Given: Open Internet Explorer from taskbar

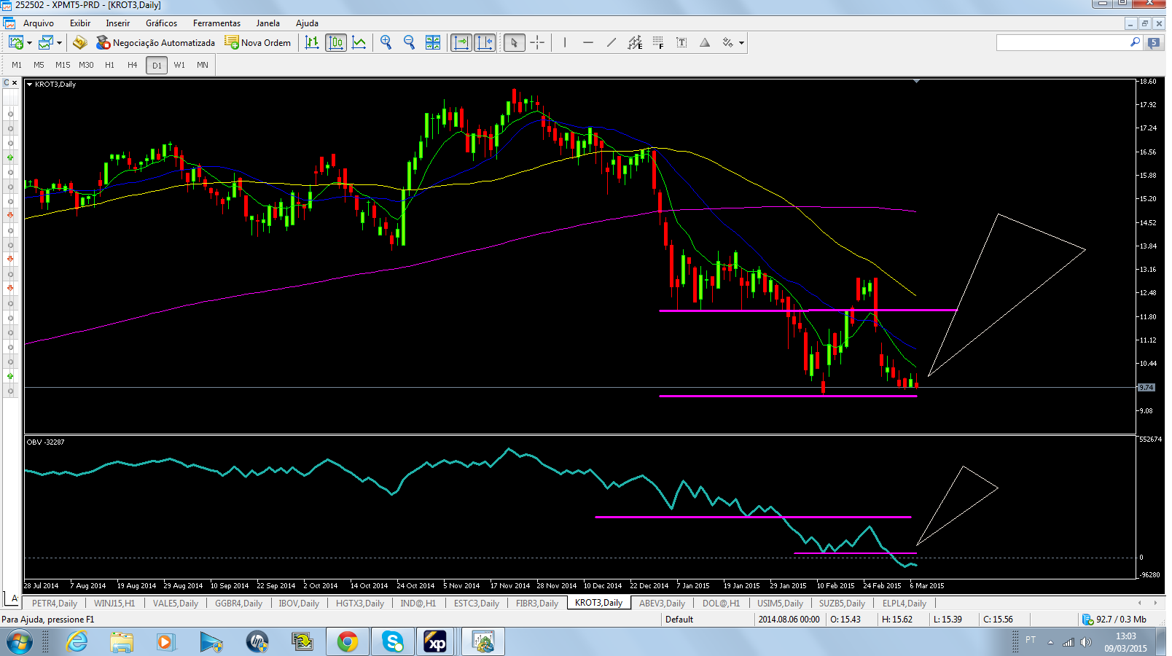Looking at the screenshot, I should (x=77, y=642).
